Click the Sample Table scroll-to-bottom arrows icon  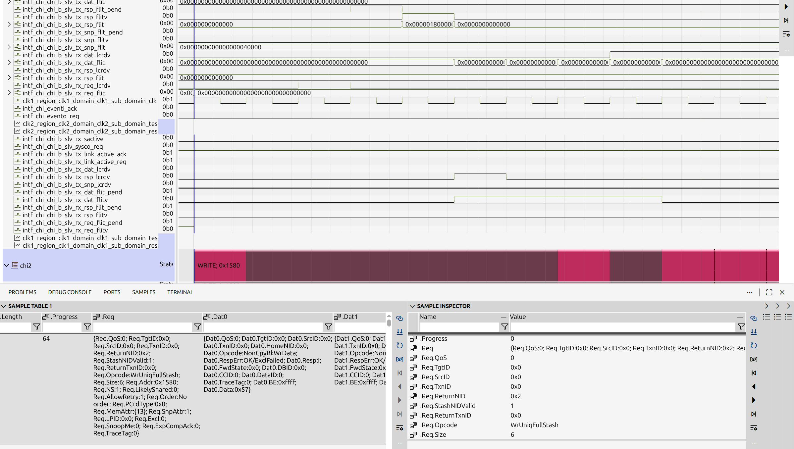point(399,331)
